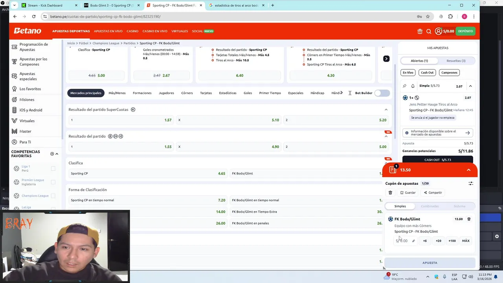This screenshot has width=503, height=283.
Task: Go back in Chrome browser
Action: 15,17
